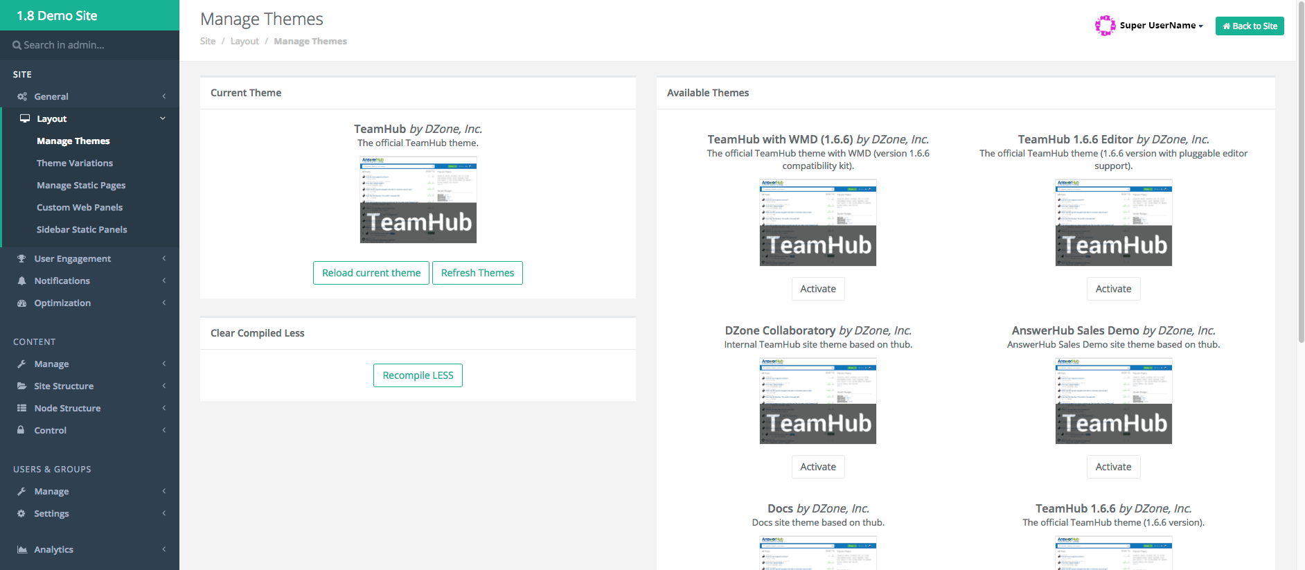Click the Users & Groups Manage wrench icon
The width and height of the screenshot is (1305, 570).
(22, 491)
